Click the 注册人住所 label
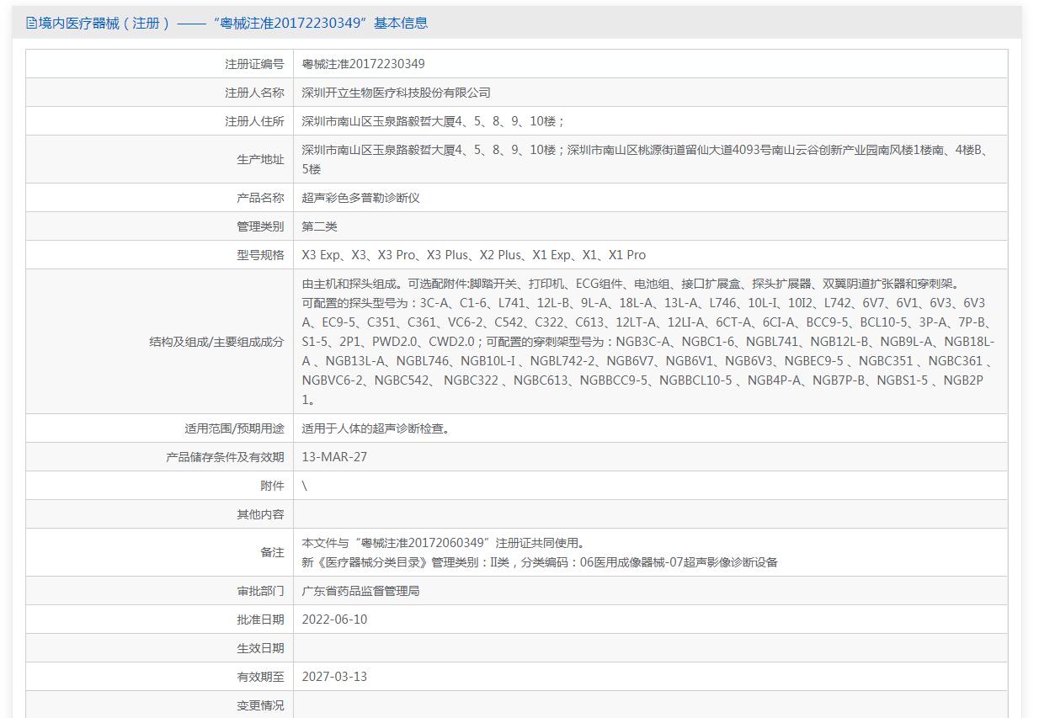This screenshot has width=1039, height=718. pos(254,121)
